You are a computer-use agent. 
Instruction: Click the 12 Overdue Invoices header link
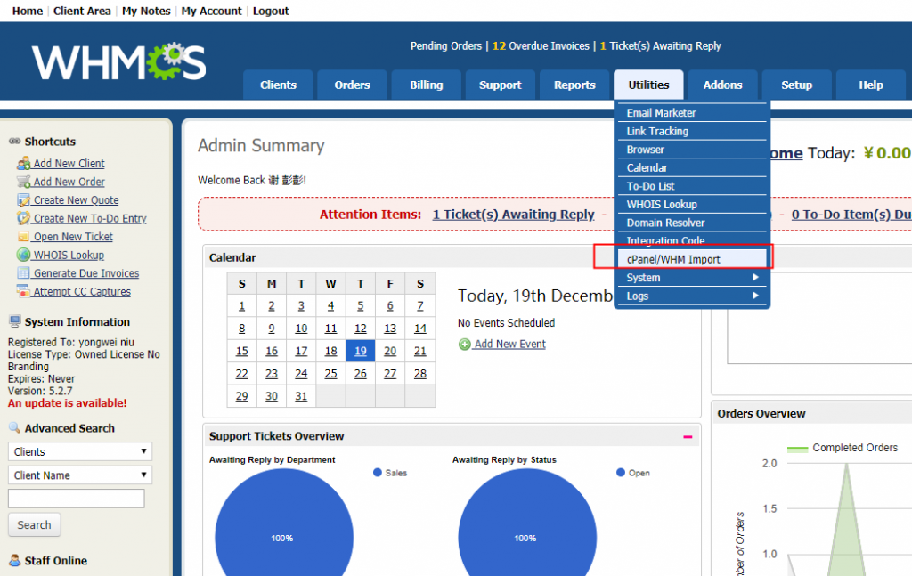coord(541,46)
